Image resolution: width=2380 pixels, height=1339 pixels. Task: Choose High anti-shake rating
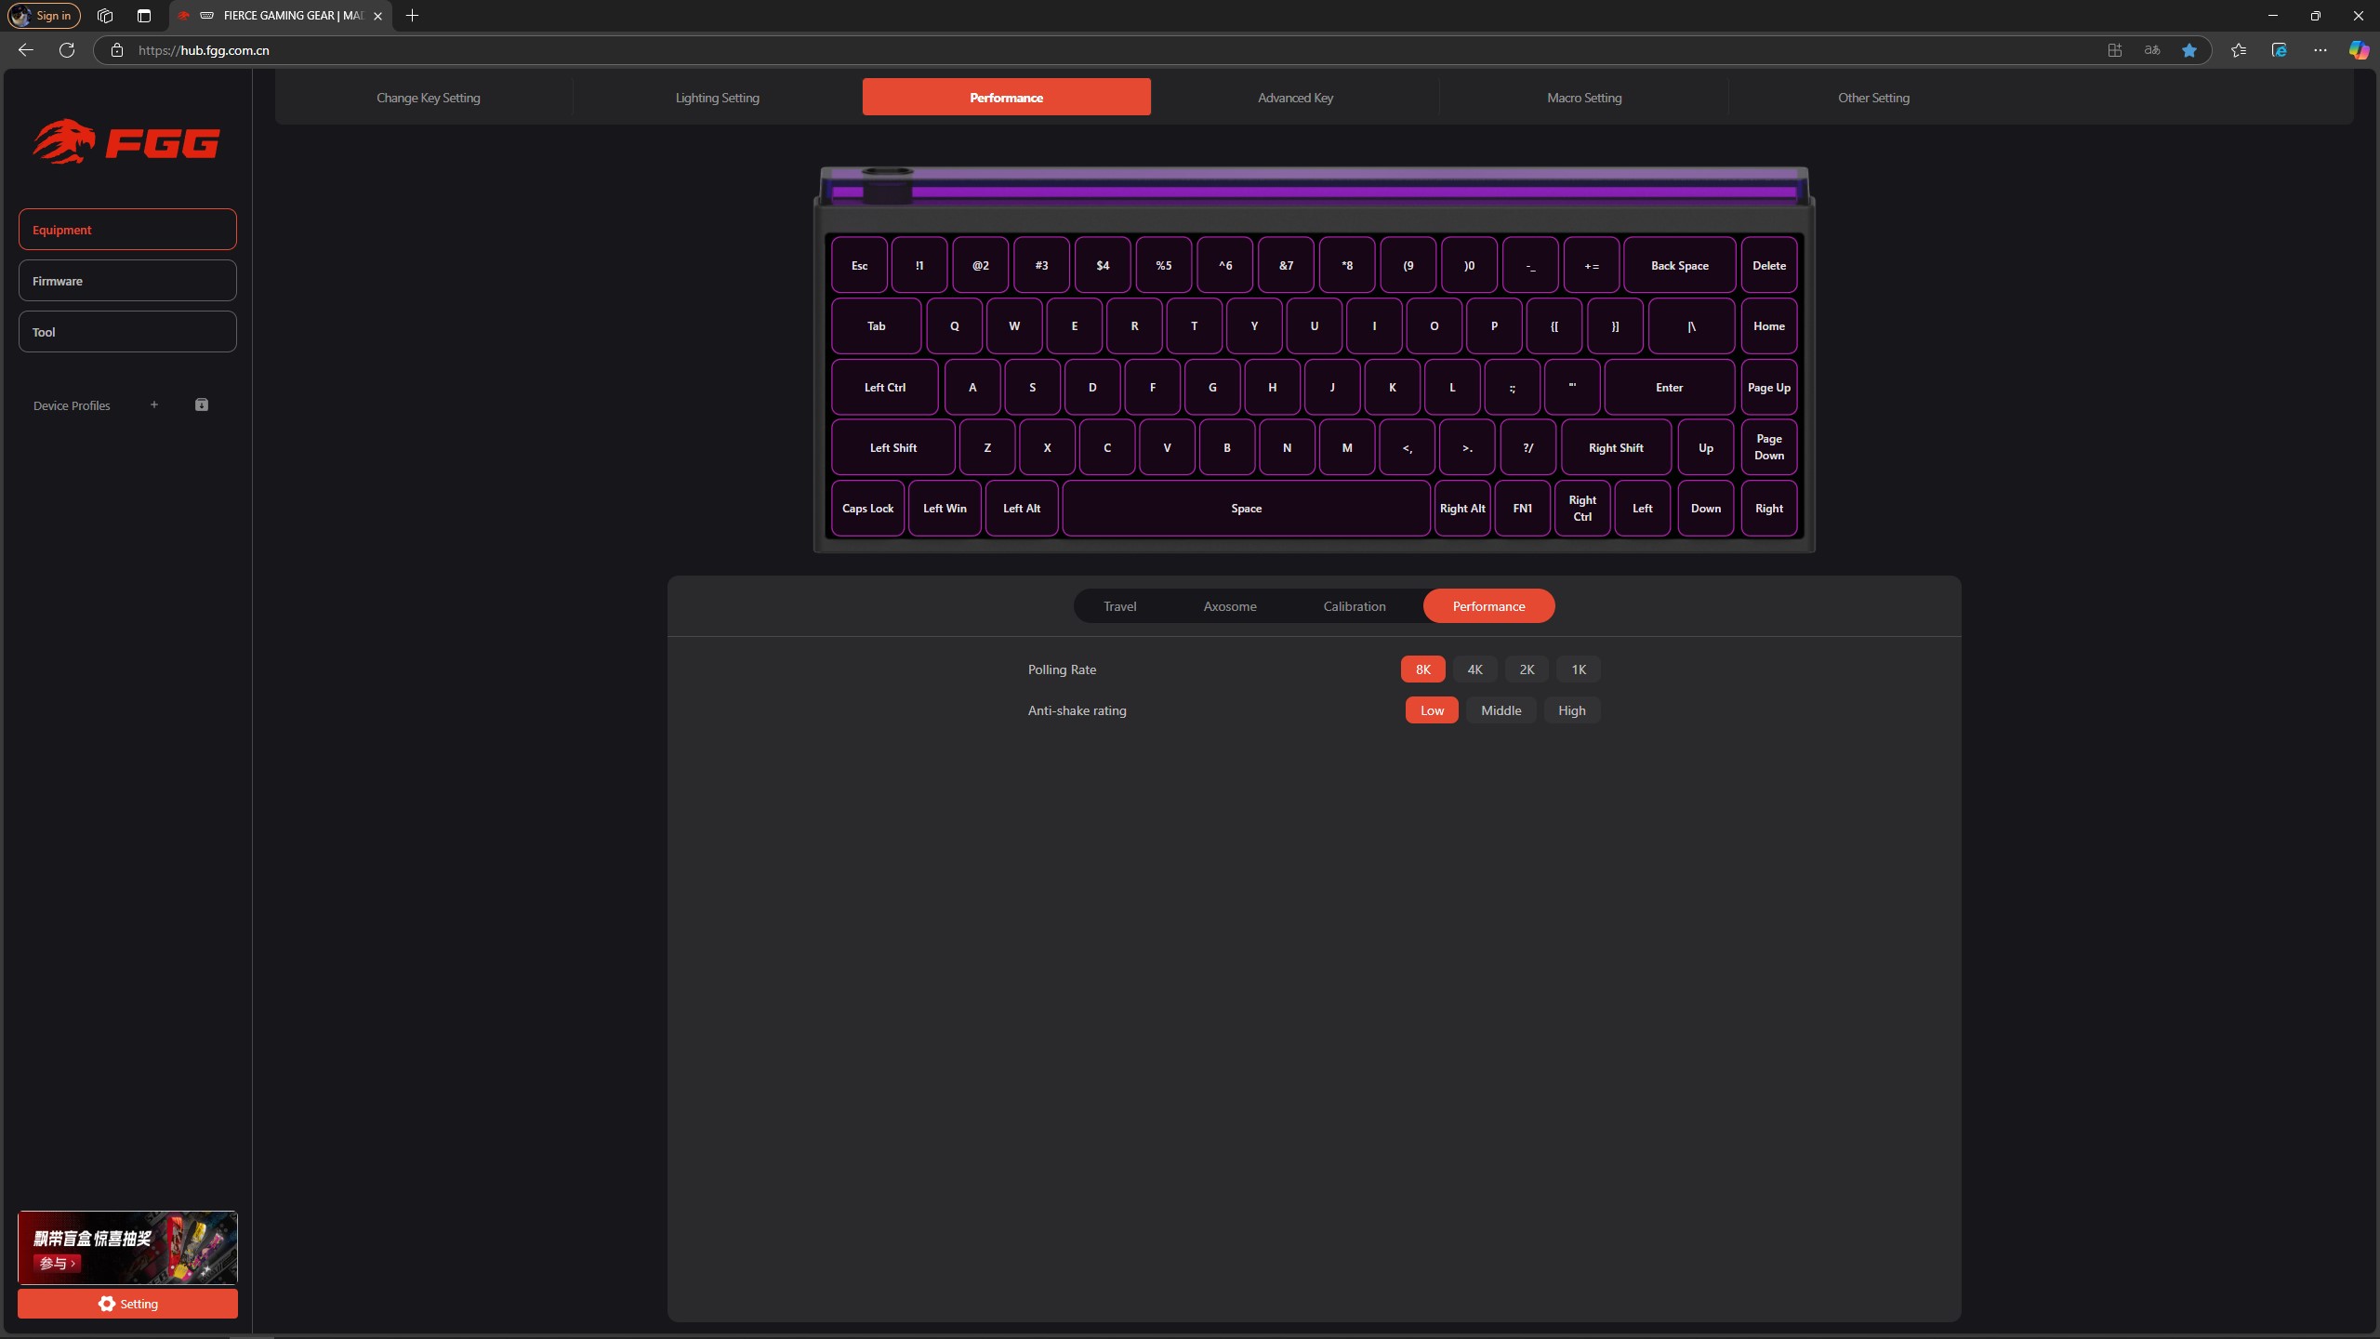[1572, 710]
